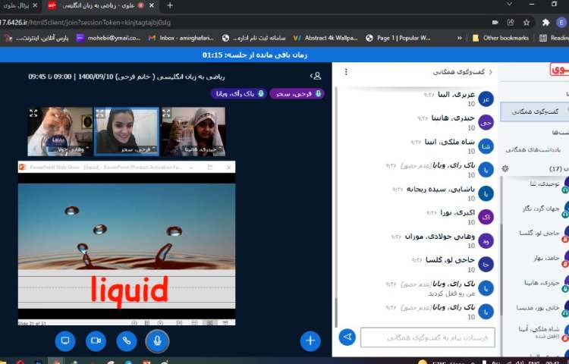This screenshot has width=569, height=364.
Task: Open Abstract 4k Wallpa... bookmark
Action: 325,38
